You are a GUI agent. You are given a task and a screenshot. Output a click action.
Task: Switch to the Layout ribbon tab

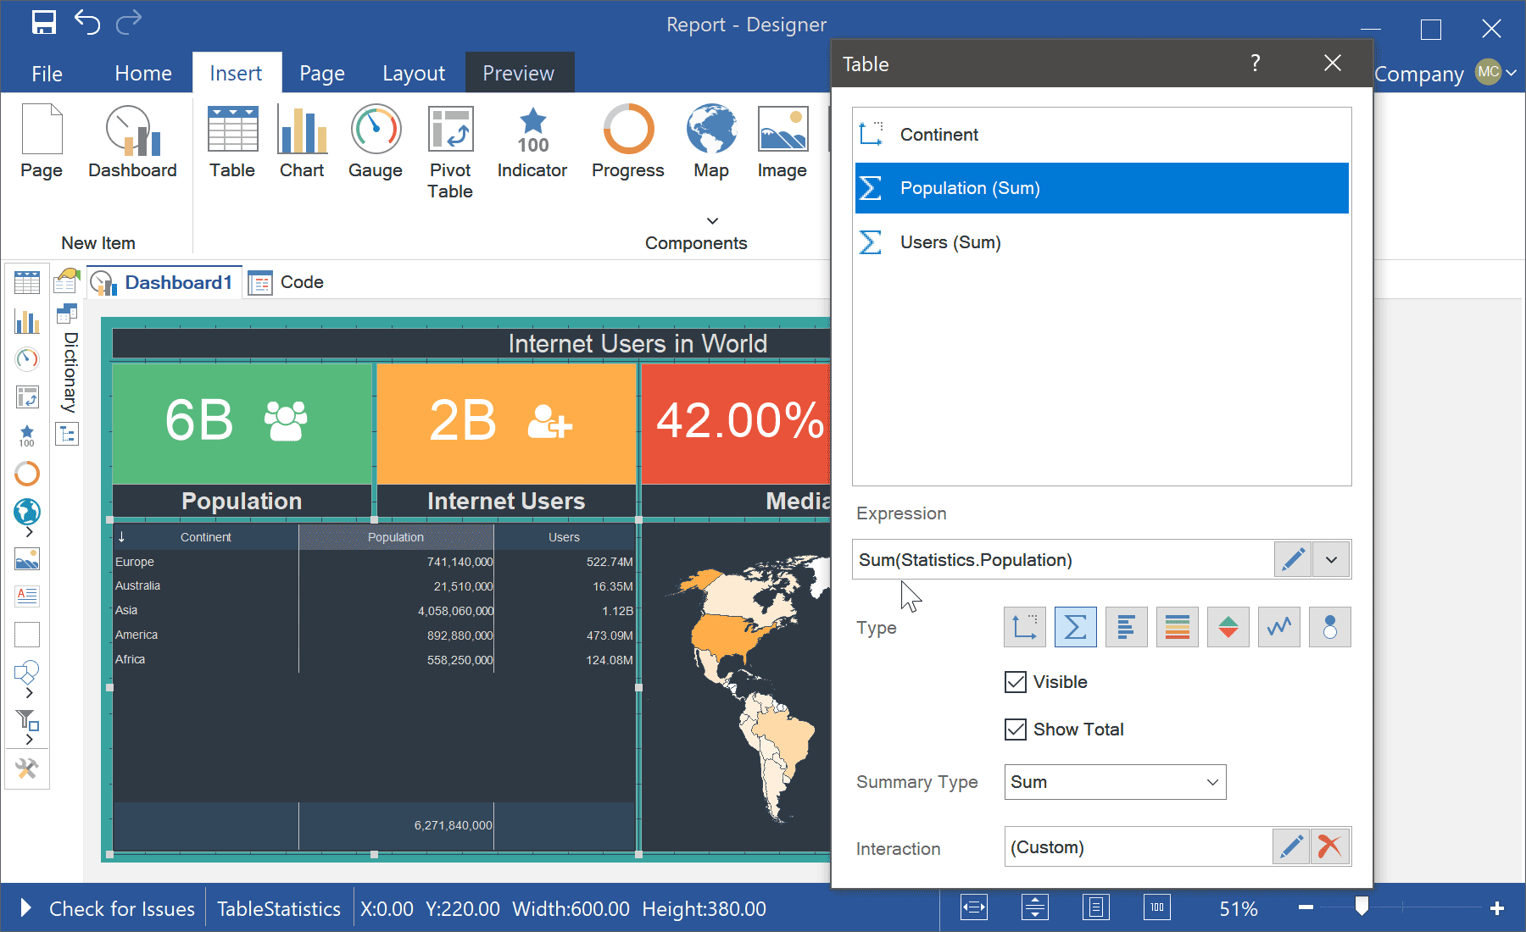coord(414,74)
